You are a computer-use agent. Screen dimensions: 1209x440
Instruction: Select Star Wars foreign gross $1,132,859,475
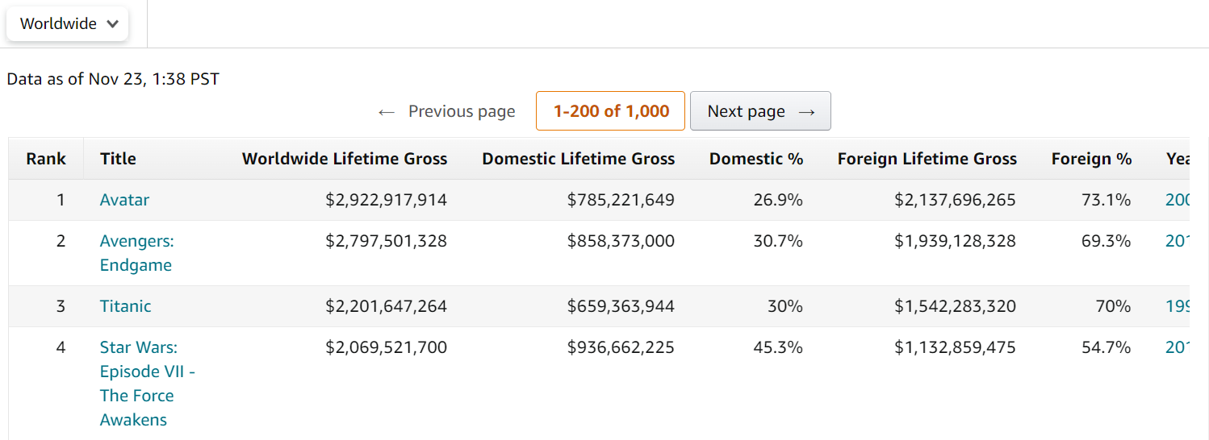(x=956, y=347)
